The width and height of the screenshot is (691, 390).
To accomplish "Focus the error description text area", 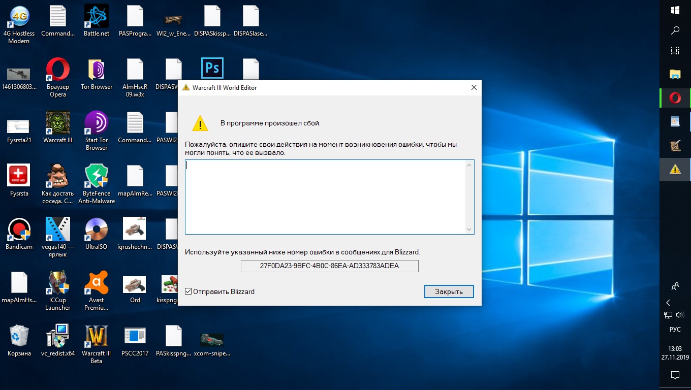I will 325,197.
